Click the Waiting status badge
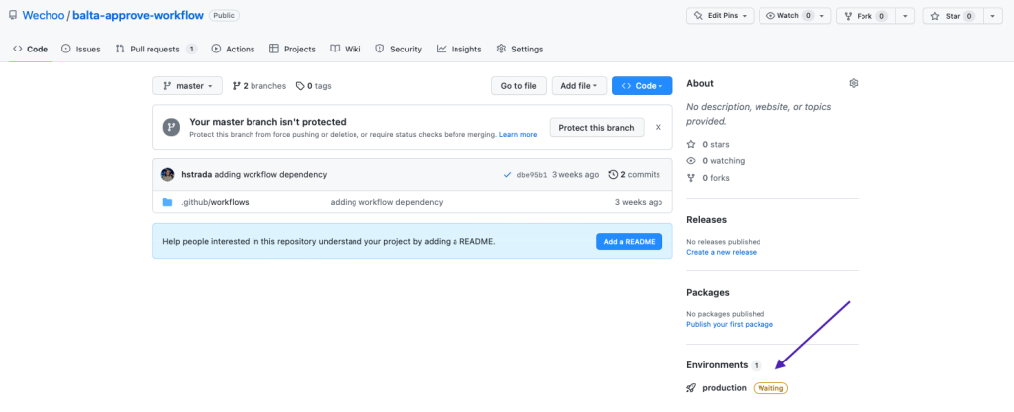This screenshot has height=412, width=1014. 770,388
